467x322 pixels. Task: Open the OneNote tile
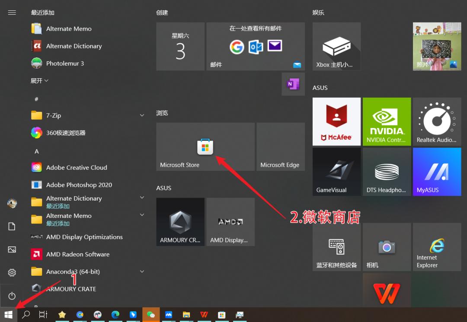tap(293, 84)
